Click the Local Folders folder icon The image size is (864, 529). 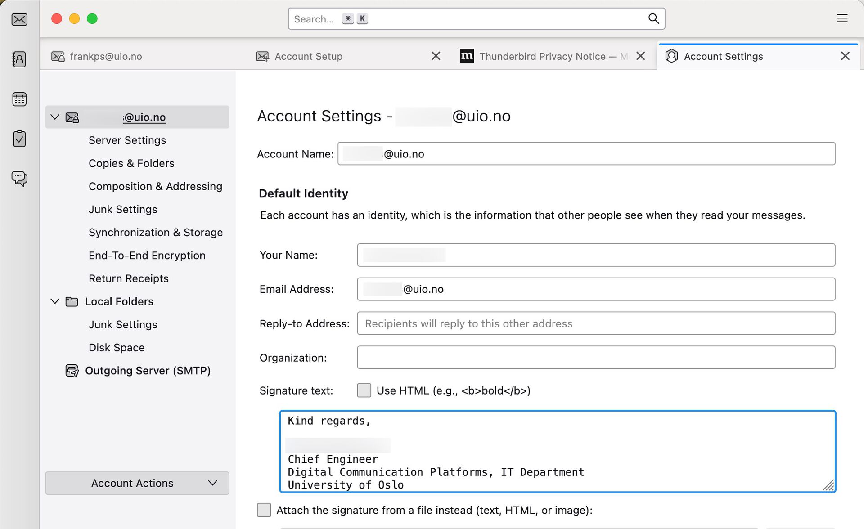72,302
